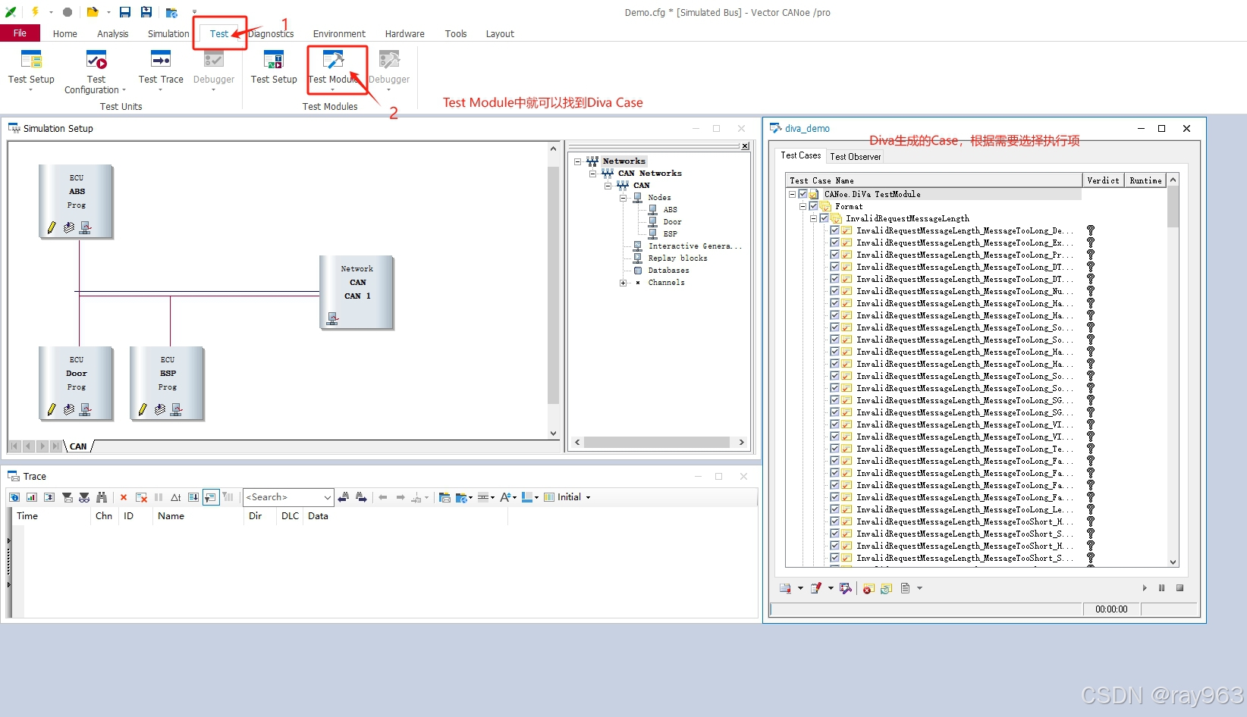Viewport: 1247px width, 717px height.
Task: Open Test Setup in Test Units group
Action: tap(31, 70)
